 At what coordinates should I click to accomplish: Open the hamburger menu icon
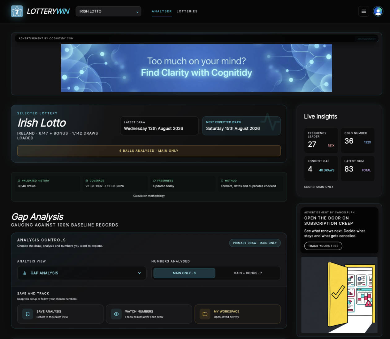(x=364, y=11)
